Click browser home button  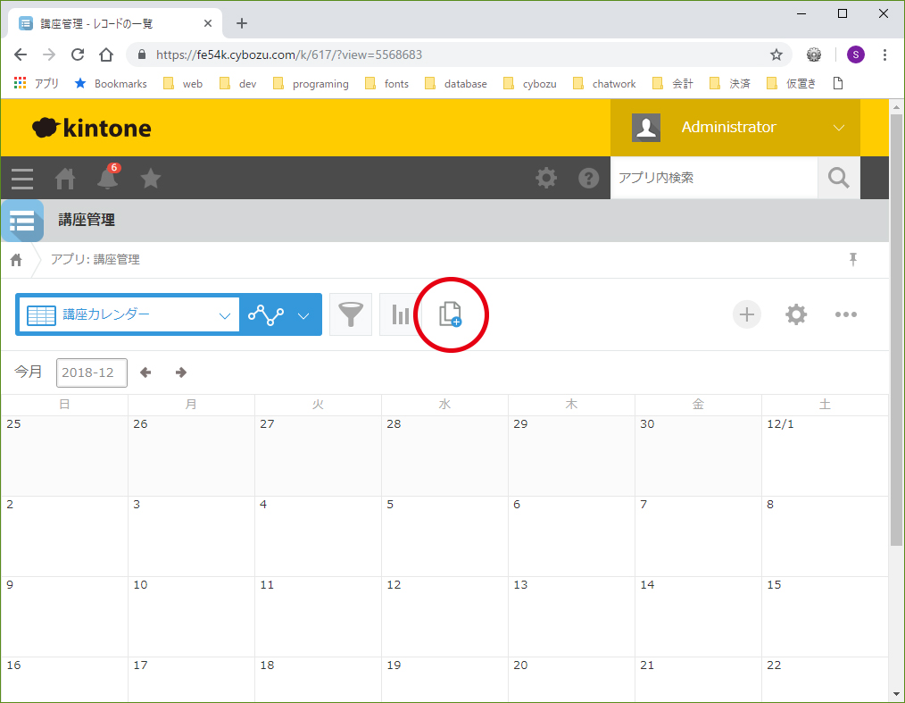click(106, 54)
